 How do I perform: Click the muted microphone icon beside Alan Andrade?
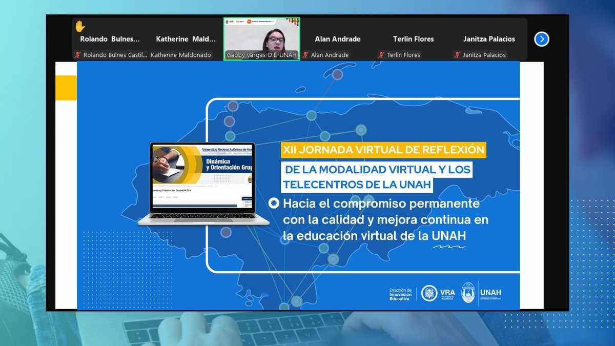[306, 54]
